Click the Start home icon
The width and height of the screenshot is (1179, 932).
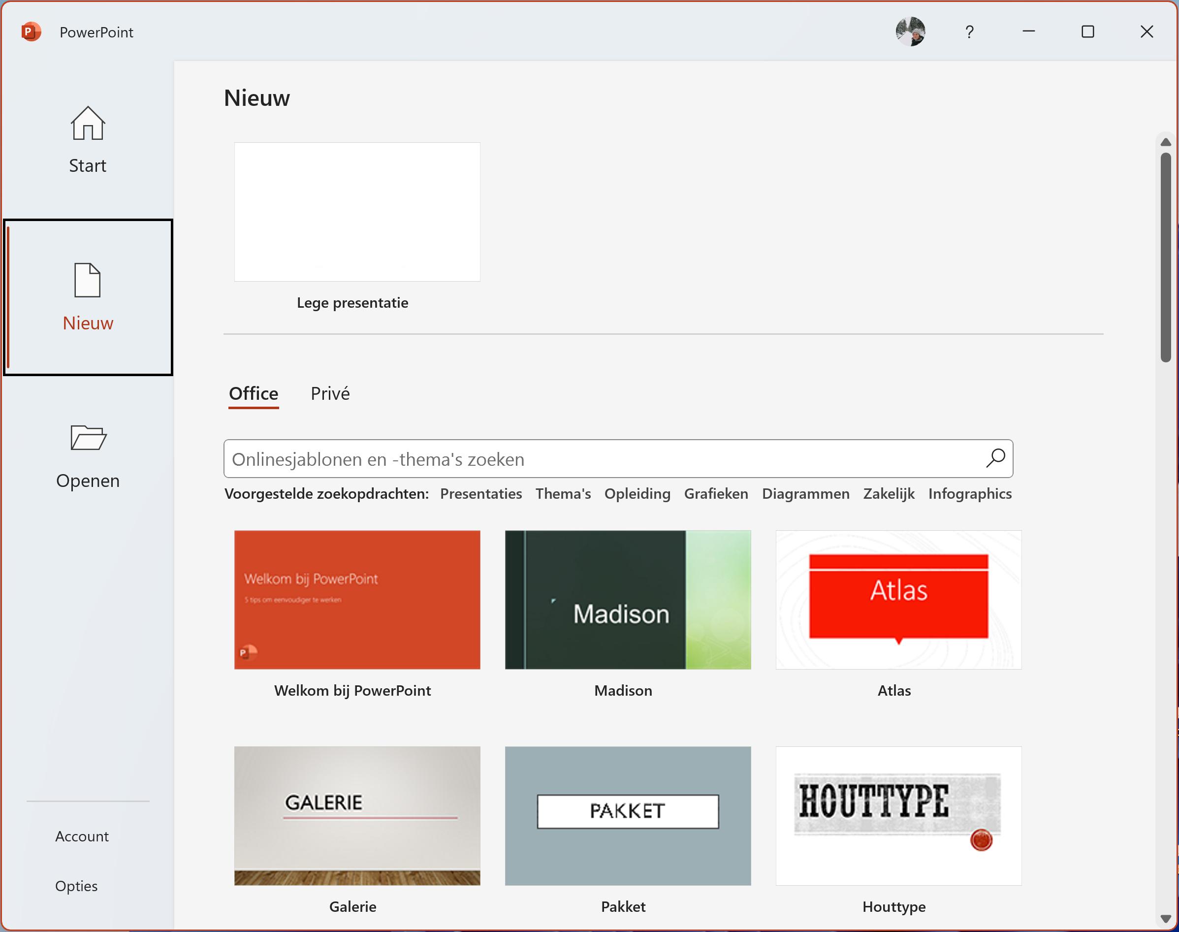coord(87,123)
